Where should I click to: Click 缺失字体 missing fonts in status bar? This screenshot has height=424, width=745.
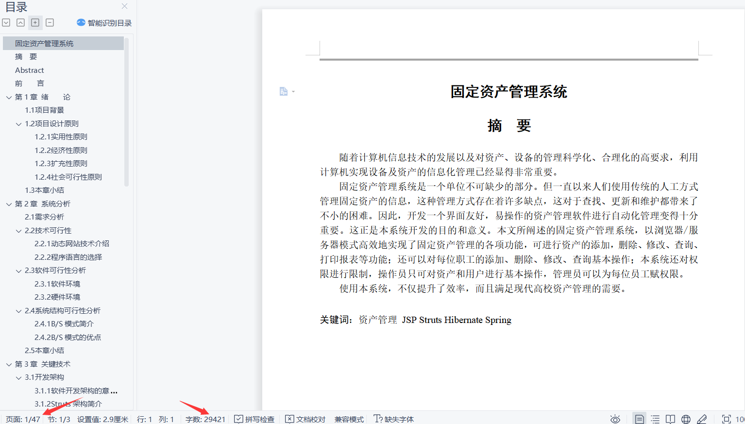click(393, 419)
